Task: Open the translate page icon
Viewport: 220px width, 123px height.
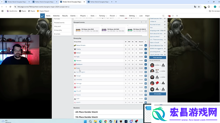Action: 195,7
